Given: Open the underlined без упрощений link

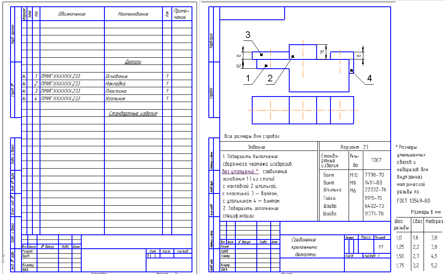Looking at the screenshot, I should 240,172.
